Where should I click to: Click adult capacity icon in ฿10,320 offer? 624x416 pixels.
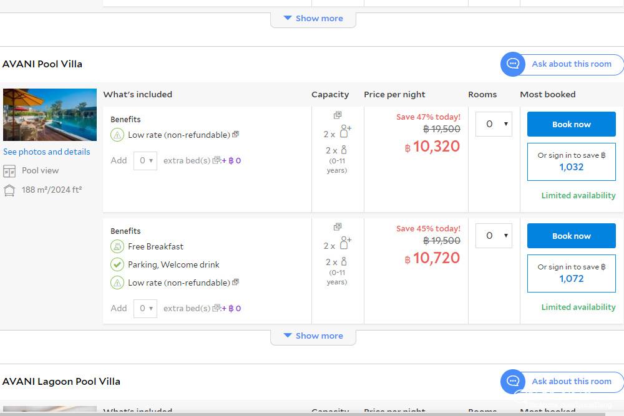345,132
